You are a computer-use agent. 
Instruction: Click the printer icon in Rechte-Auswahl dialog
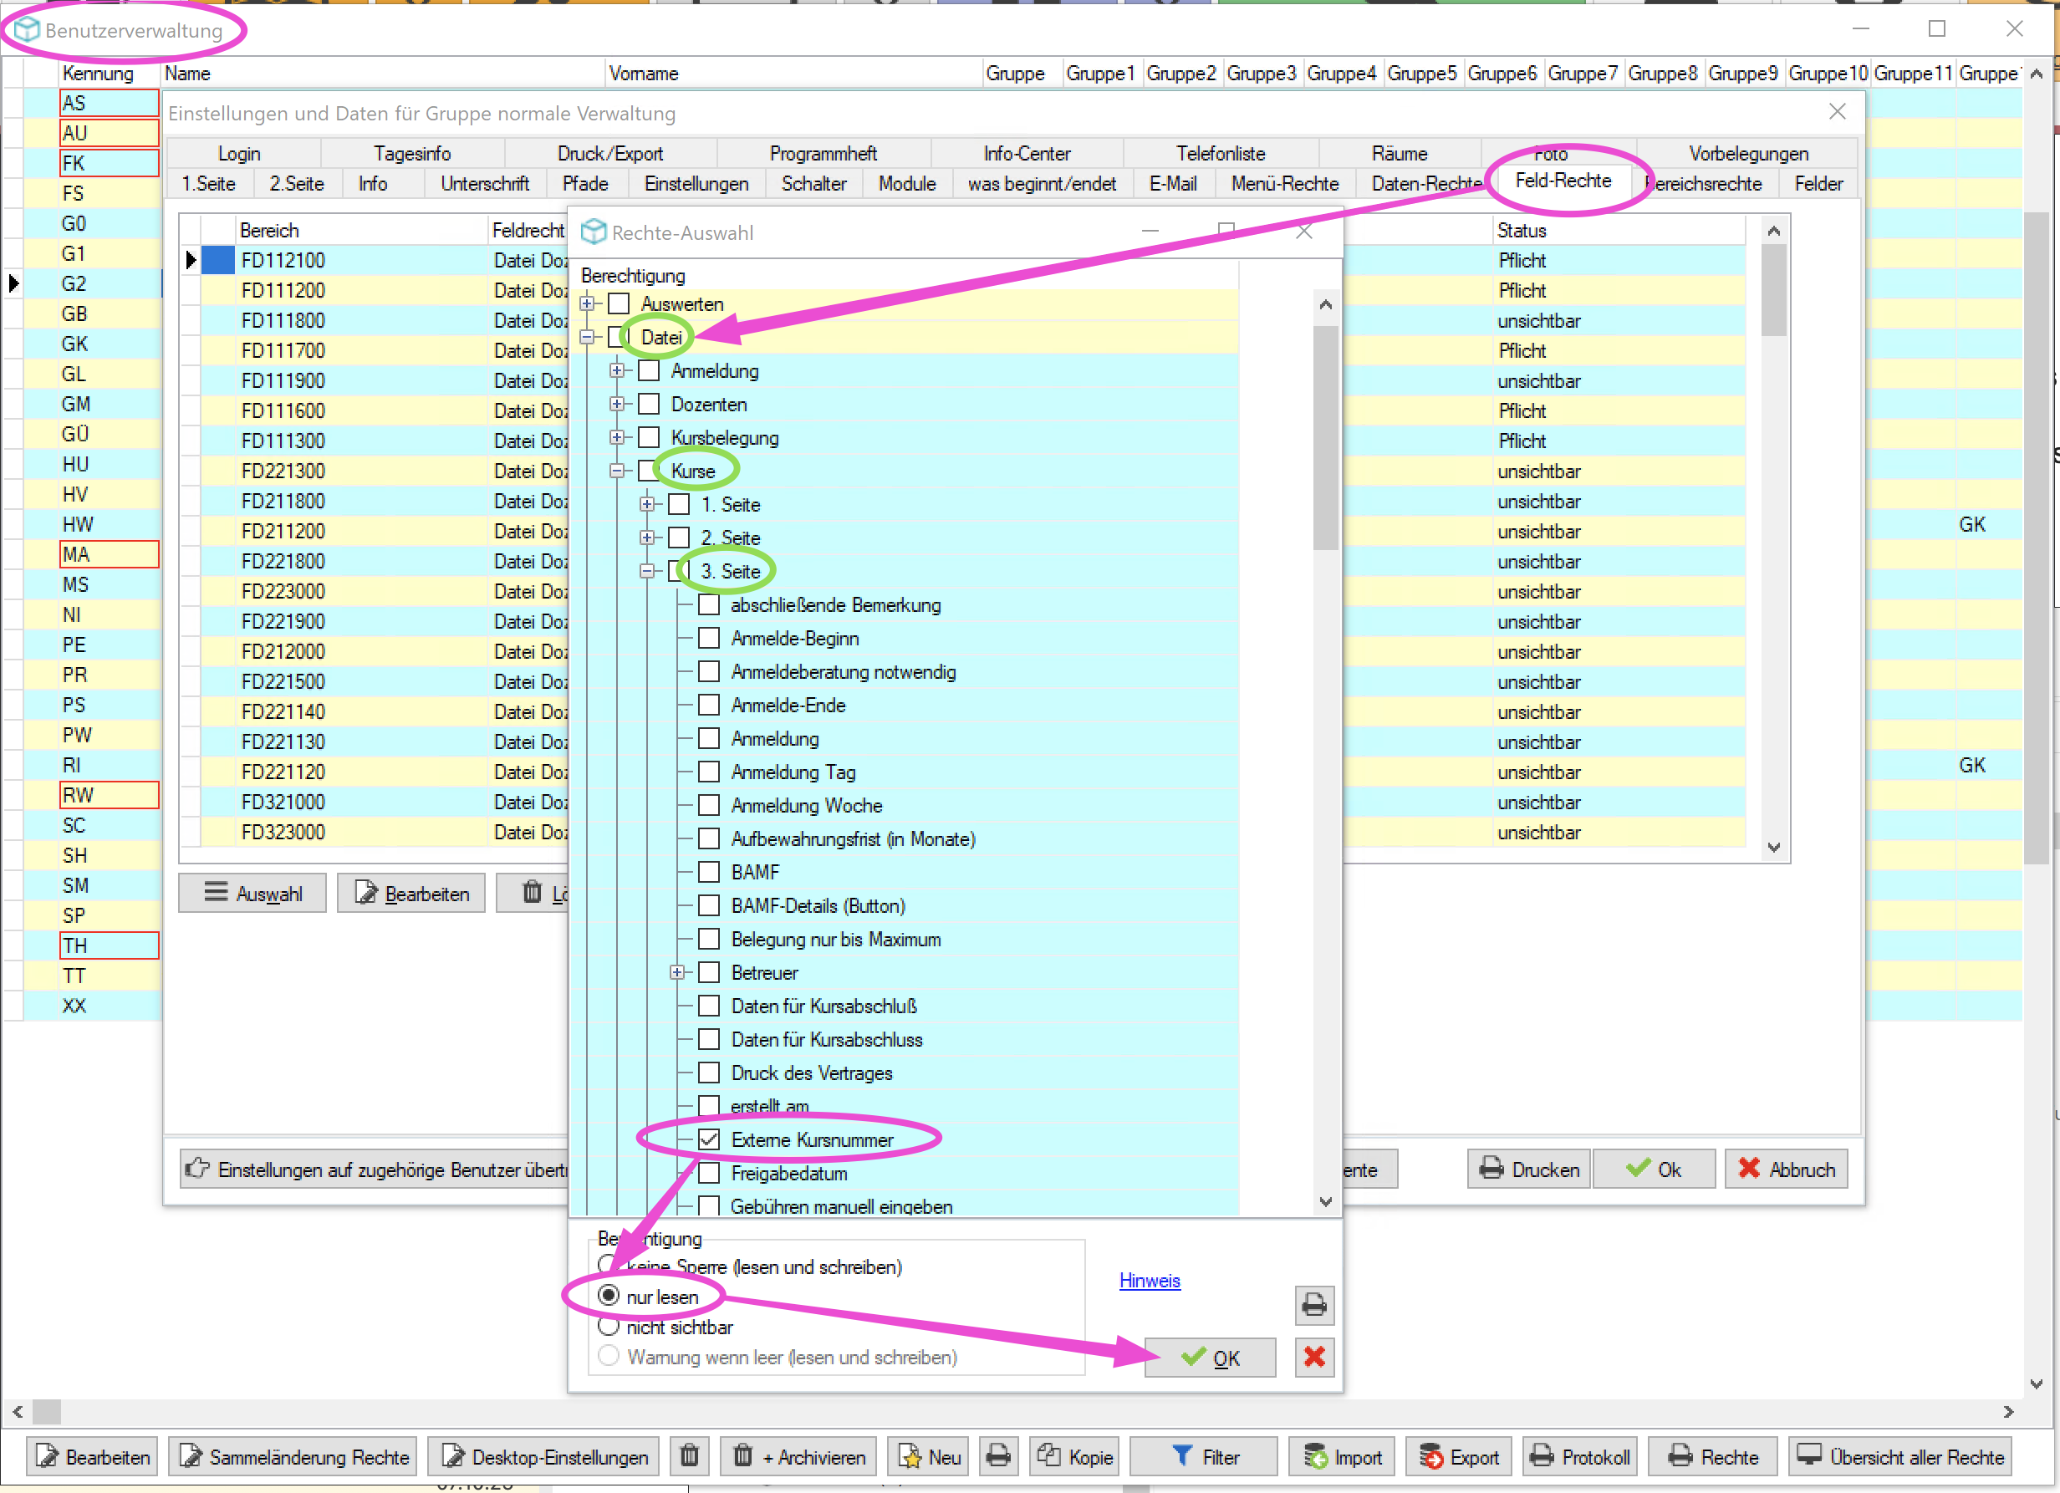coord(1313,1305)
